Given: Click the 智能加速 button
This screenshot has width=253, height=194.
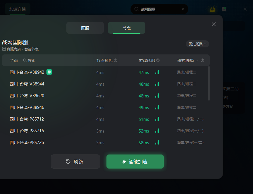Looking at the screenshot, I should click(135, 162).
